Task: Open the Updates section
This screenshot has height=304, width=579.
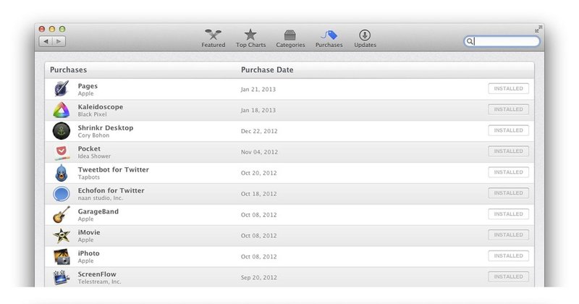Action: tap(365, 38)
